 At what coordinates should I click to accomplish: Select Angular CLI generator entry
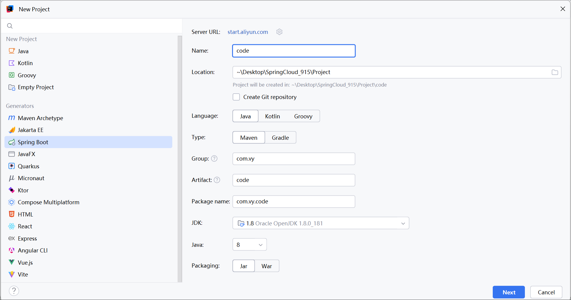coord(89,250)
